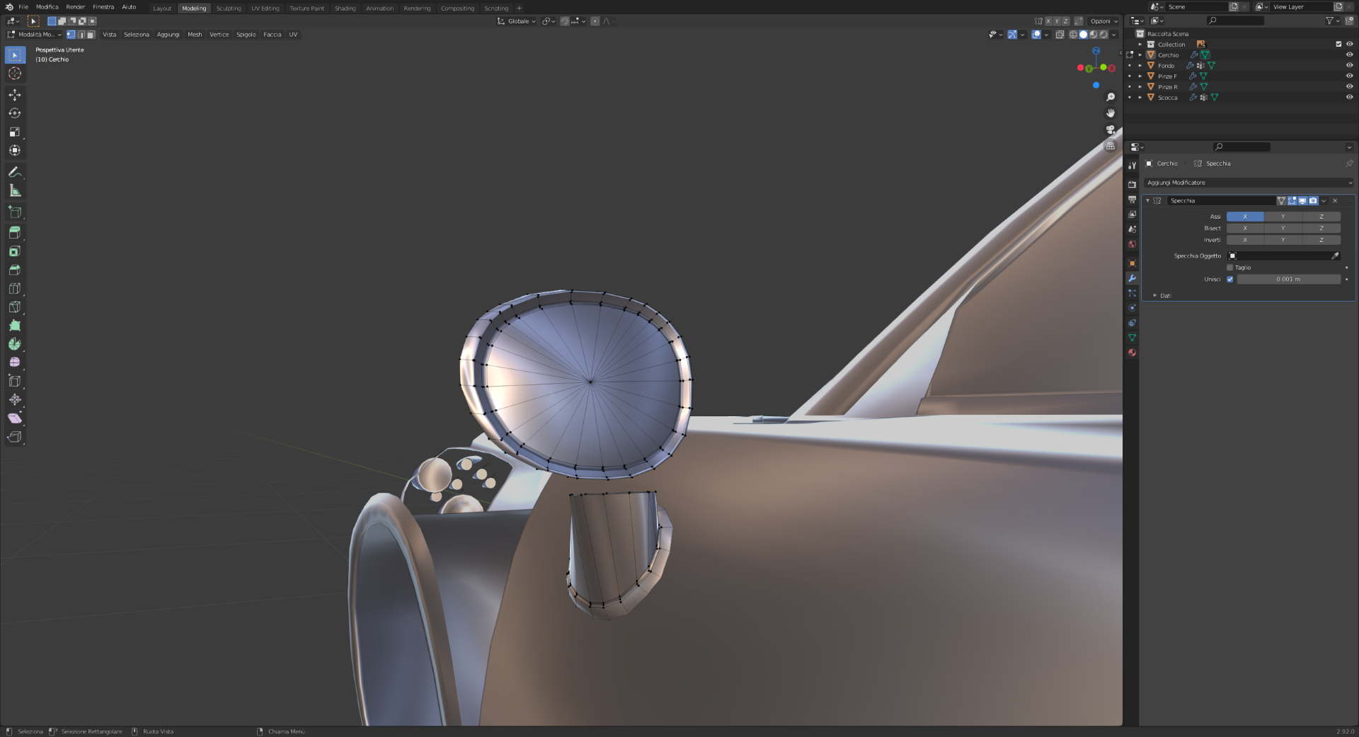The image size is (1359, 737).
Task: Switch to the UV Editing workspace tab
Action: pyautogui.click(x=265, y=8)
